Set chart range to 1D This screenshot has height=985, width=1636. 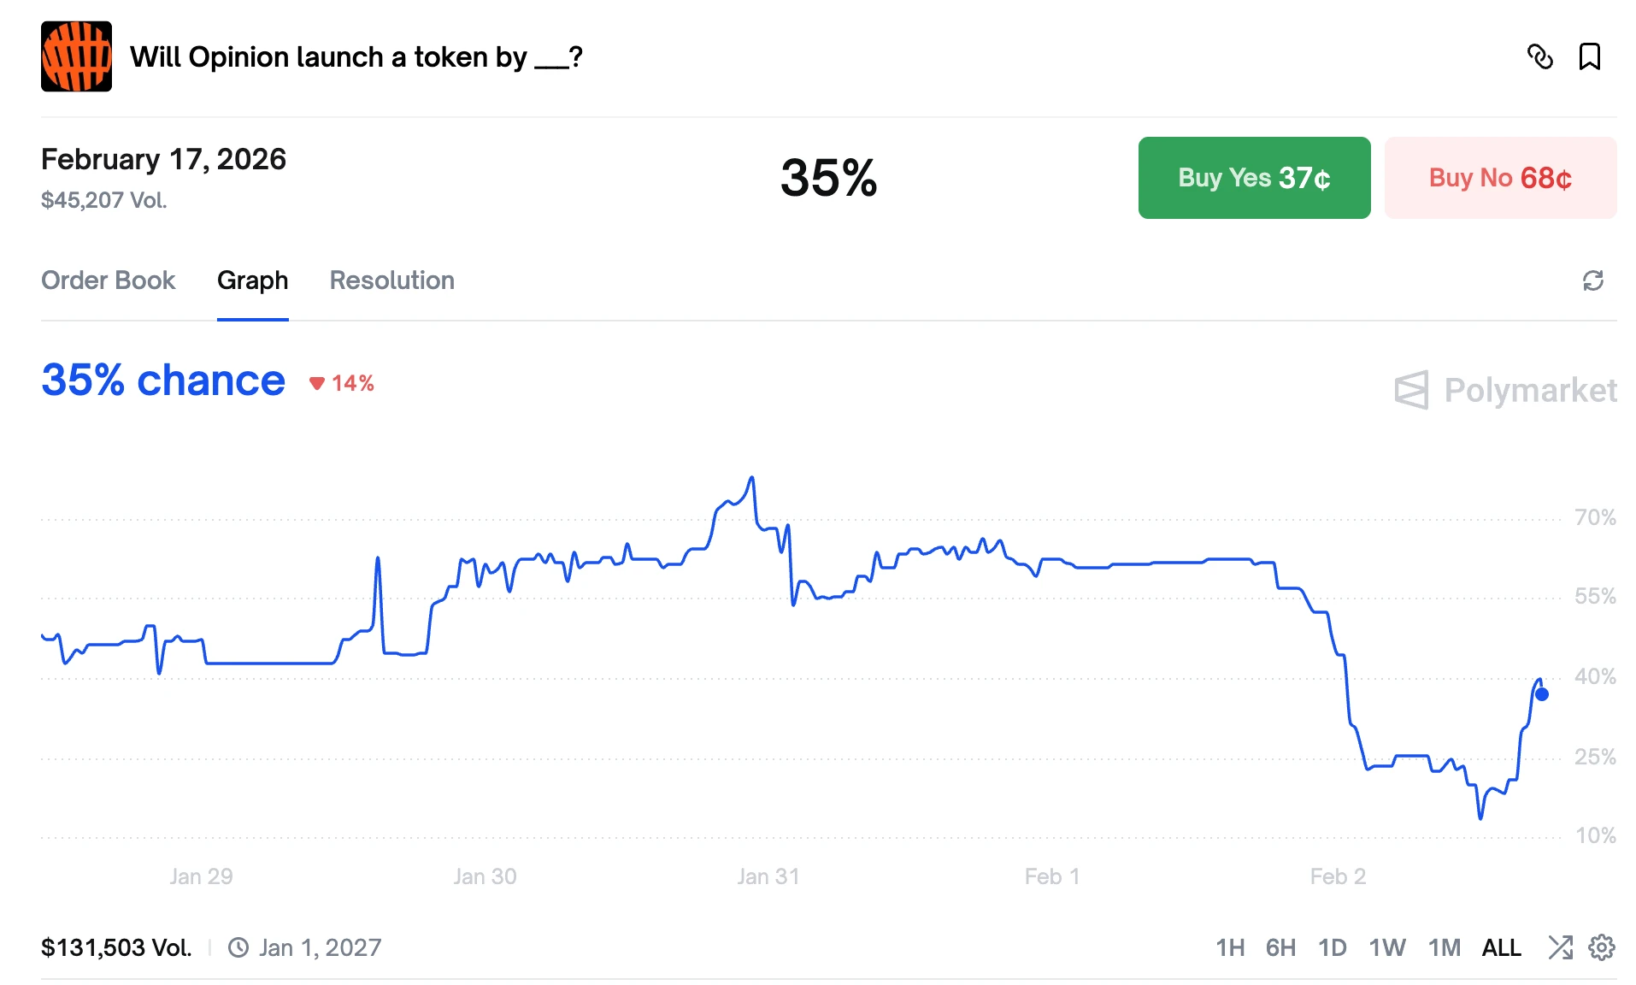(1332, 947)
